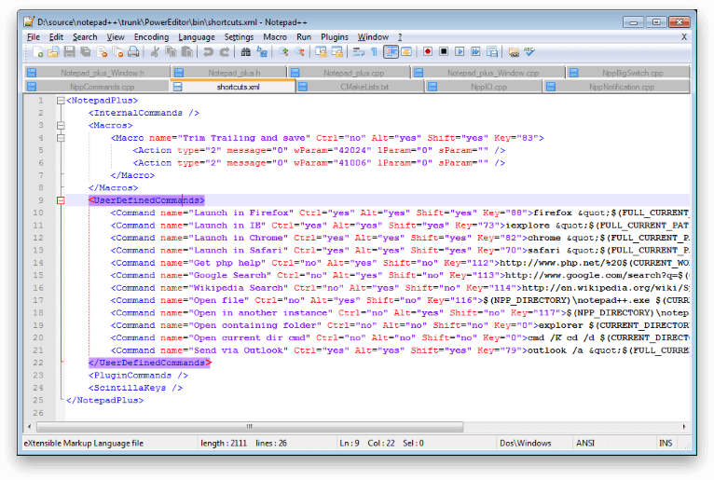Save the recorded macro toolbar icon
Screen dimensions: 714x480
point(492,52)
